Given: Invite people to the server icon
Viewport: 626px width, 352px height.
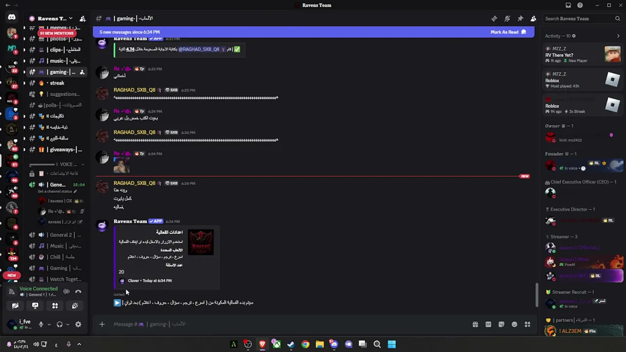Looking at the screenshot, I should click(82, 19).
